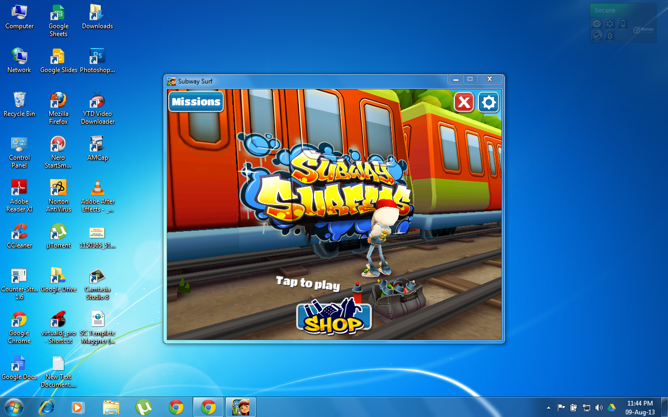Viewport: 668px width, 417px height.
Task: Click the up-down arrows icon in Norton gadget
Action: click(x=610, y=35)
